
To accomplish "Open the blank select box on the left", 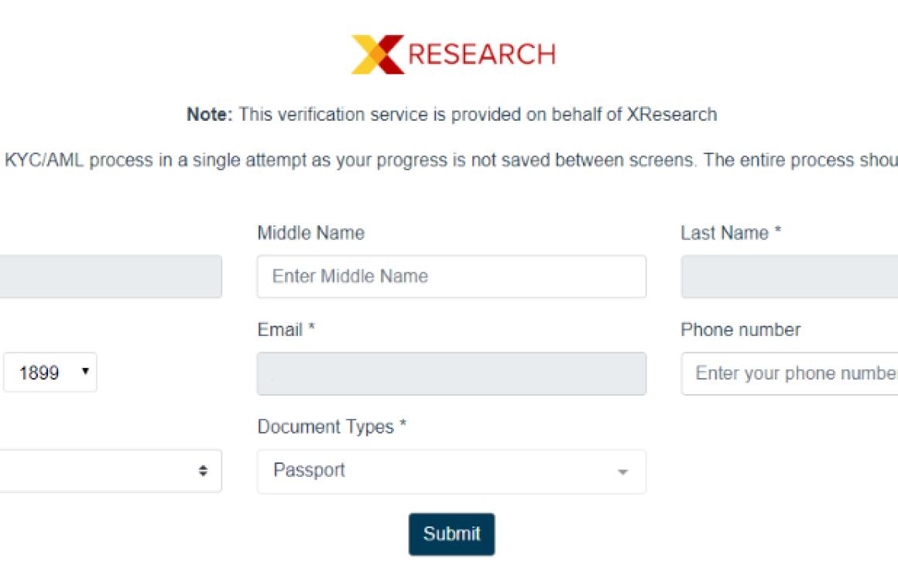I will pyautogui.click(x=111, y=471).
